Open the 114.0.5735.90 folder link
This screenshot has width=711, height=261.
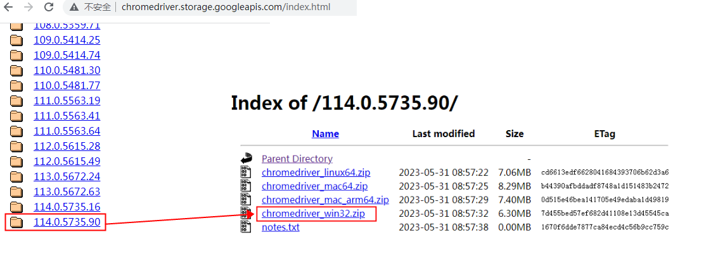coord(67,222)
